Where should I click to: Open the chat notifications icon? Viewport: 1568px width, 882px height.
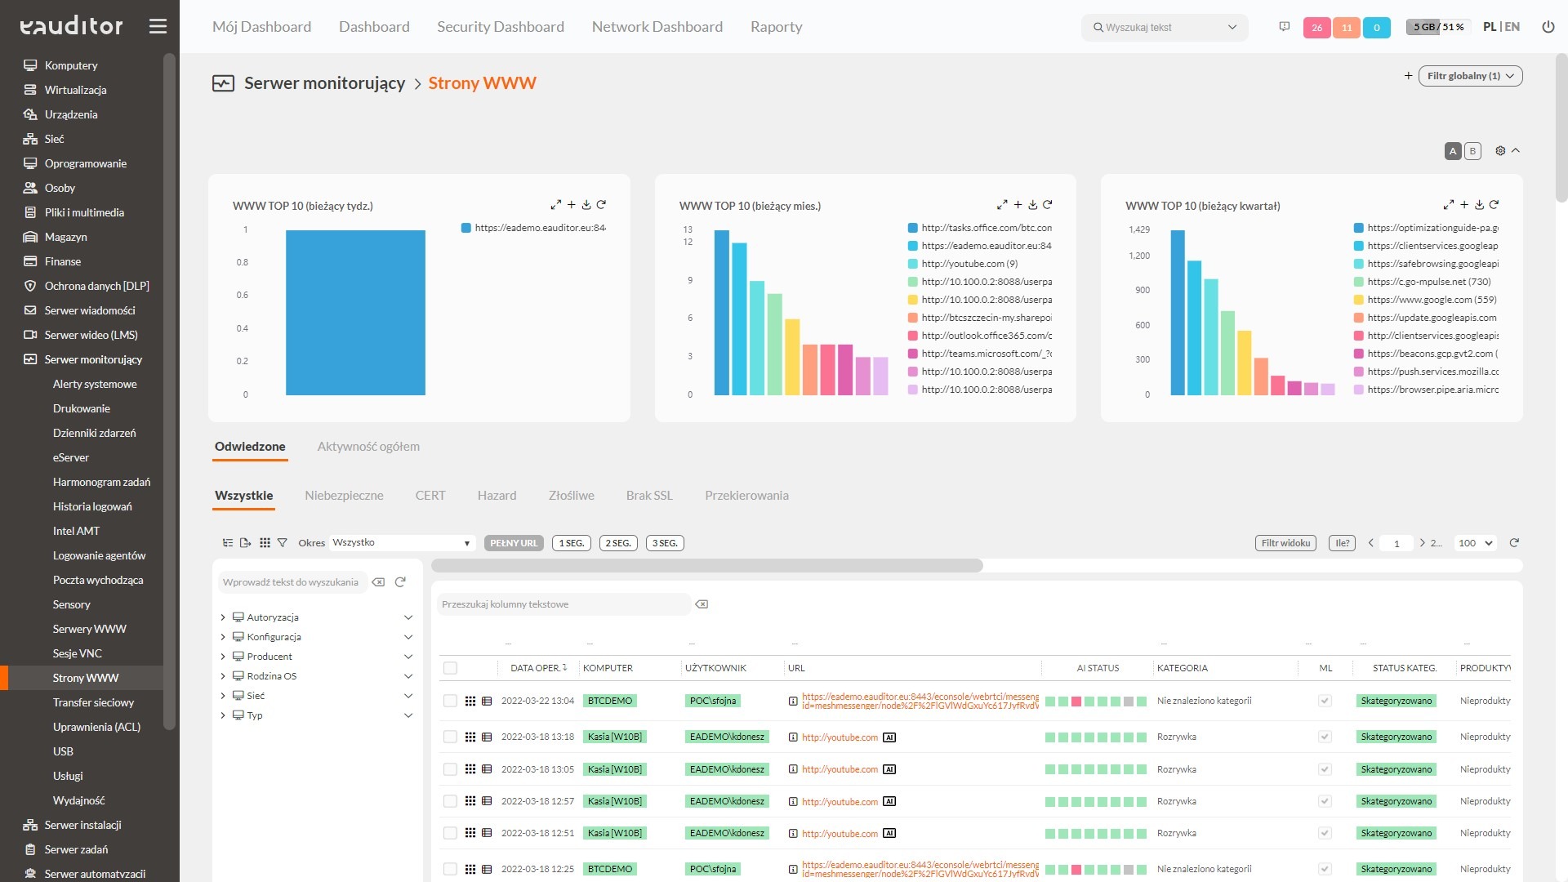1284,27
